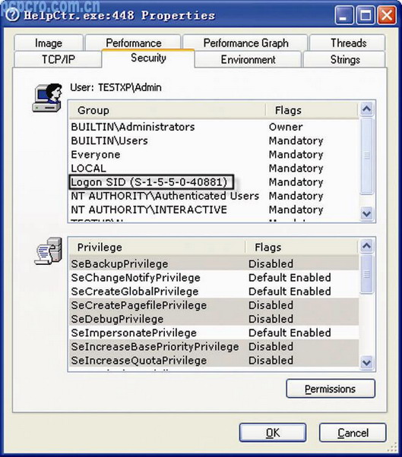Go to the TCP/IP tab
The width and height of the screenshot is (402, 457).
[x=58, y=59]
